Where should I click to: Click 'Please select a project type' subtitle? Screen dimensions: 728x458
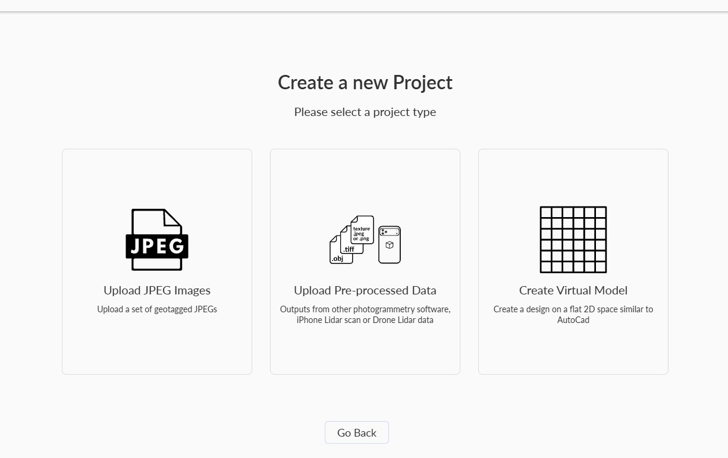pos(365,112)
